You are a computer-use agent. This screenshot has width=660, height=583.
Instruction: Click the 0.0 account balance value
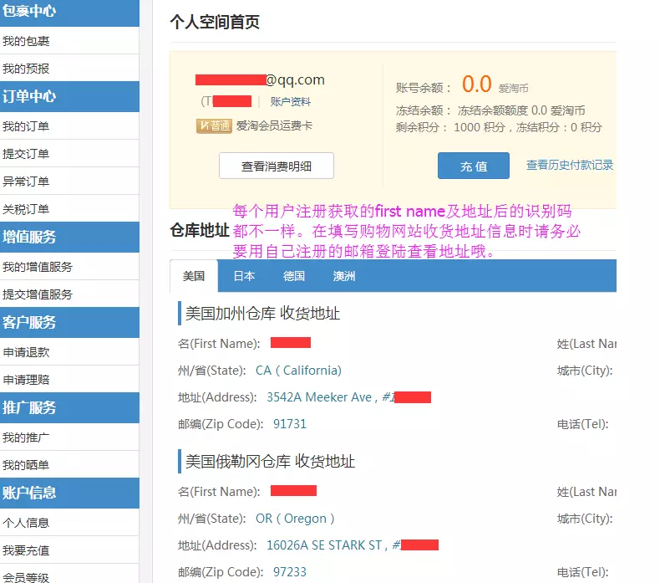pyautogui.click(x=476, y=84)
